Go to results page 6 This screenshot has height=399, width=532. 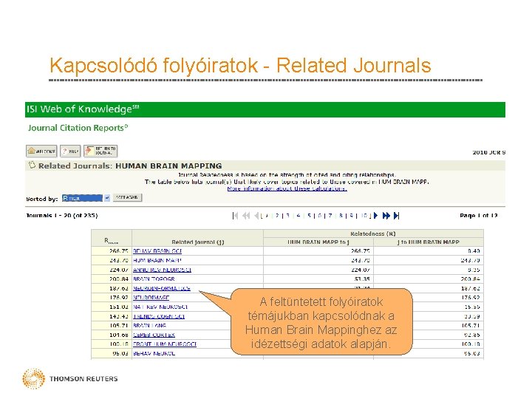320,216
